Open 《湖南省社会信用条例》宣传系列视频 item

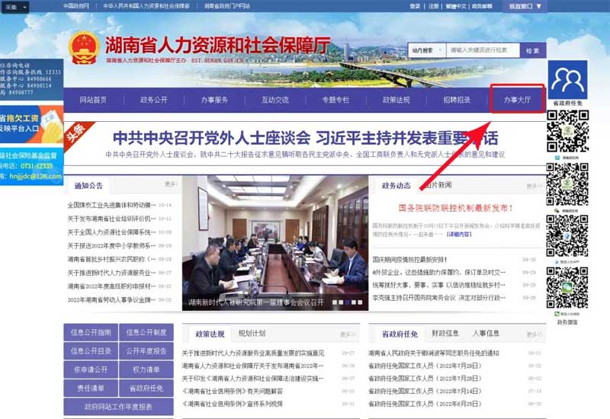tap(233, 404)
